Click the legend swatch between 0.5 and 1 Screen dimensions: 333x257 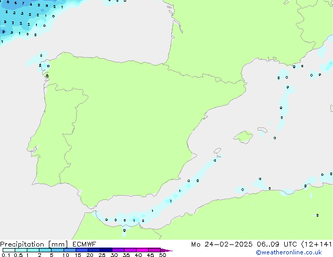coord(21,250)
